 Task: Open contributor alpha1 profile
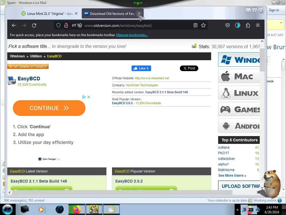[223, 164]
